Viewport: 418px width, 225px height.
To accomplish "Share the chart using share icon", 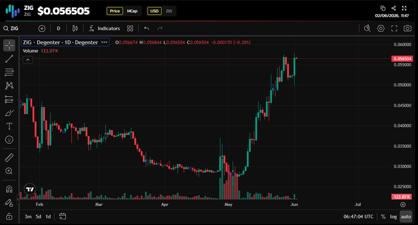I will (393, 8).
